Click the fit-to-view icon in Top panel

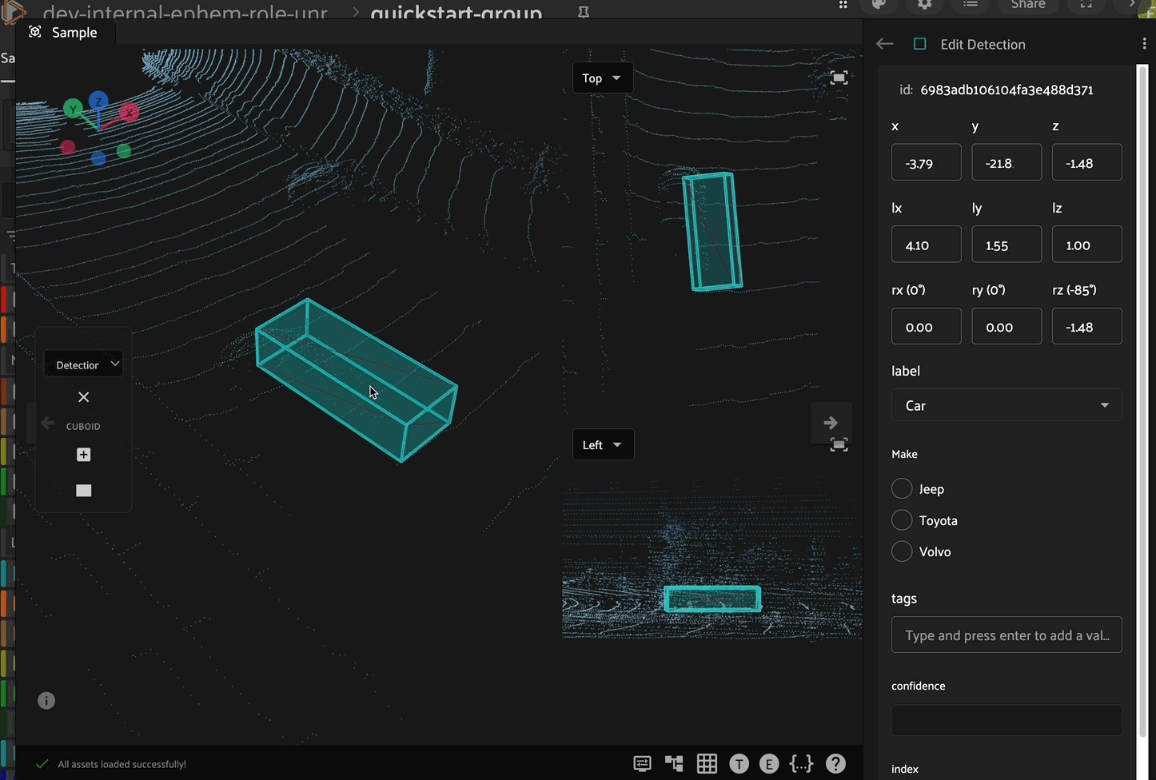tap(839, 78)
